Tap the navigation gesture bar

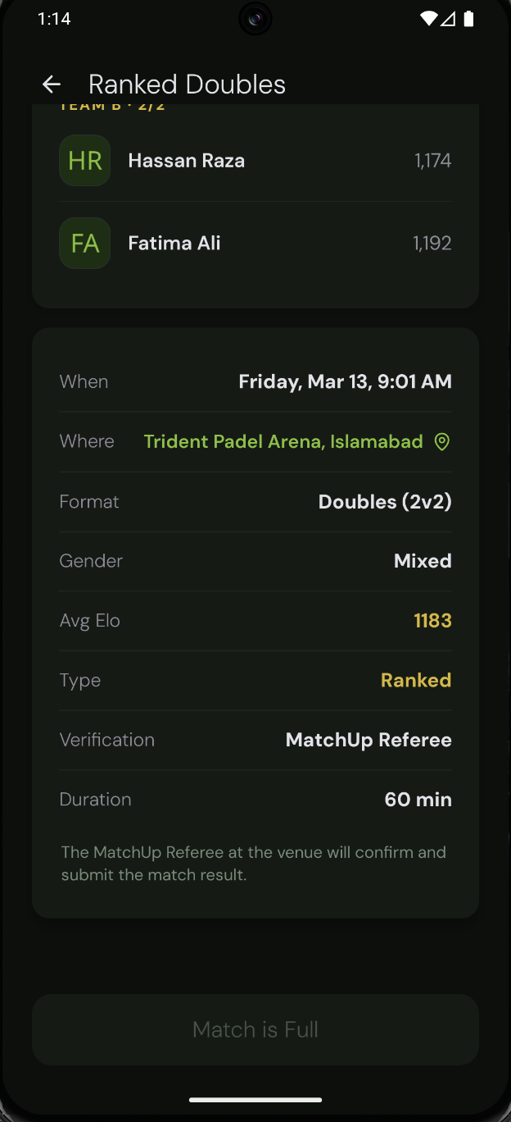coord(255,1100)
